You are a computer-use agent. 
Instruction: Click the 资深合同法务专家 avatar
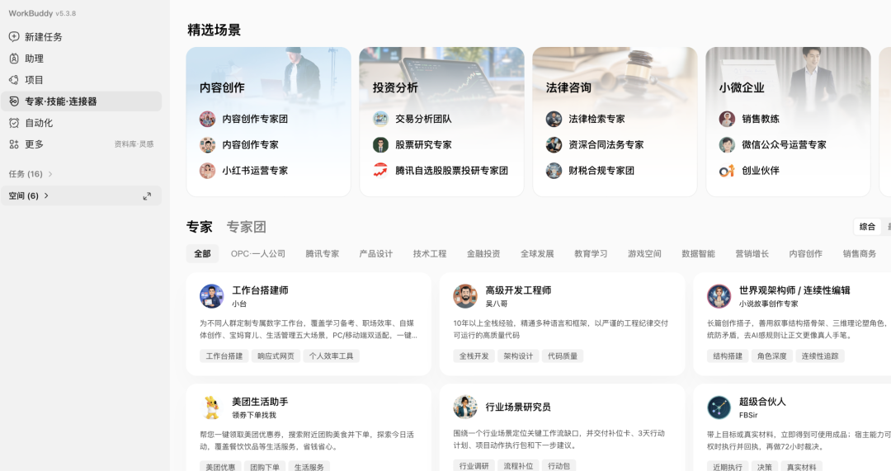(554, 145)
